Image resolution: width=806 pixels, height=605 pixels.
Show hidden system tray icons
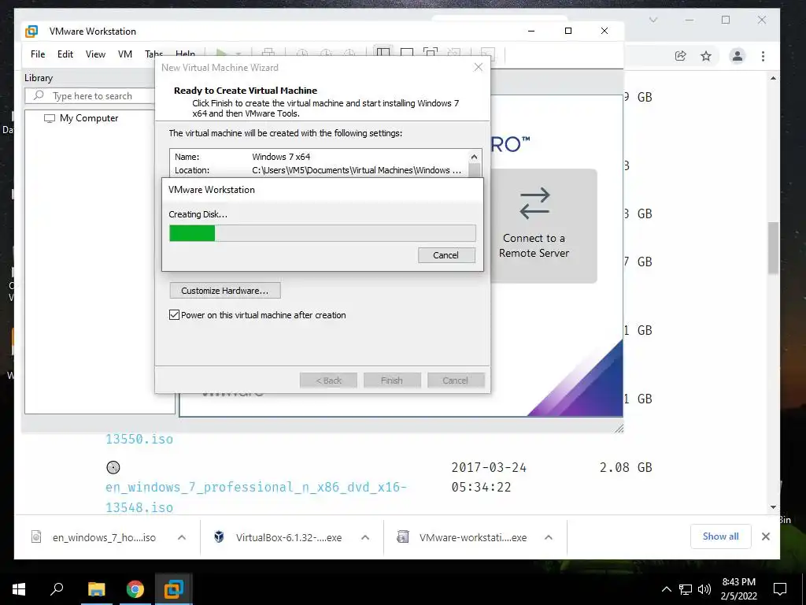pos(666,589)
